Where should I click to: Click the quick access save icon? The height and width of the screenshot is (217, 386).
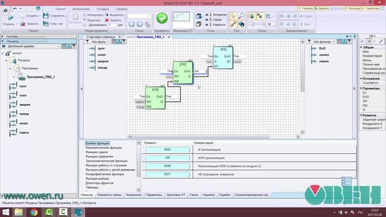pyautogui.click(x=38, y=8)
